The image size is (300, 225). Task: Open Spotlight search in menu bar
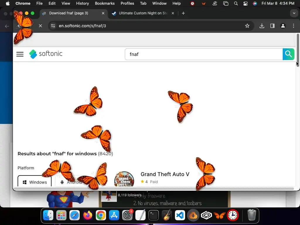click(x=236, y=4)
